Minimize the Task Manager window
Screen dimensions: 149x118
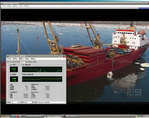click(59, 56)
